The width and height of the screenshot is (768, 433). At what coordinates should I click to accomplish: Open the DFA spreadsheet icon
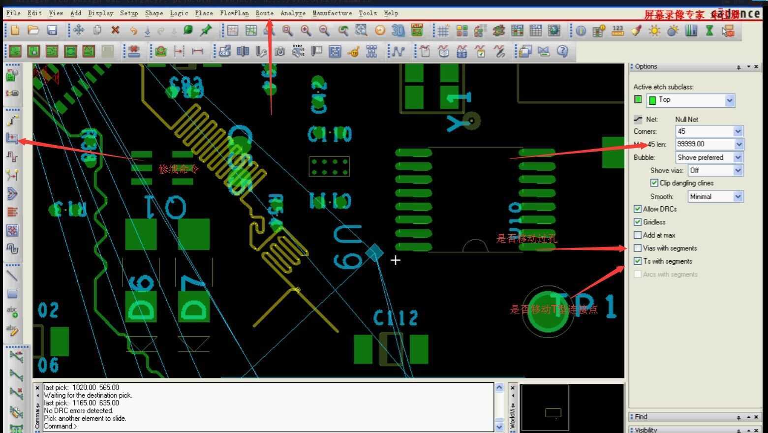point(535,31)
